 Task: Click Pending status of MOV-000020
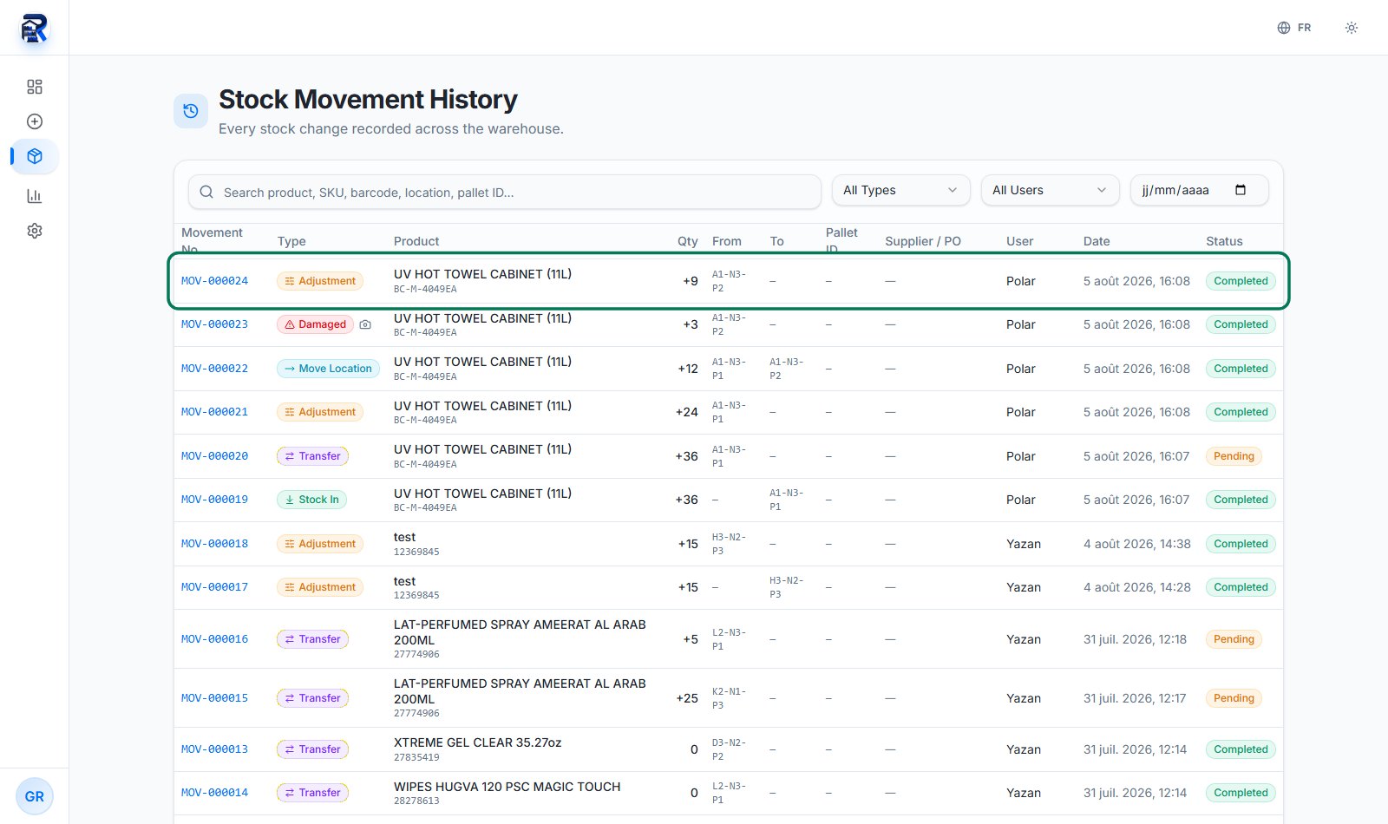pyautogui.click(x=1234, y=456)
